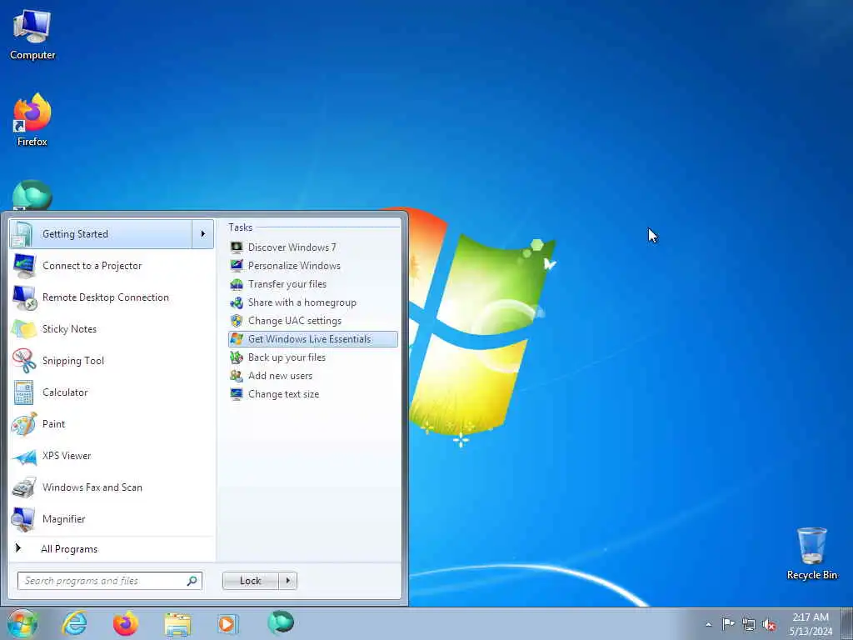Open Add new users task

pyautogui.click(x=313, y=376)
